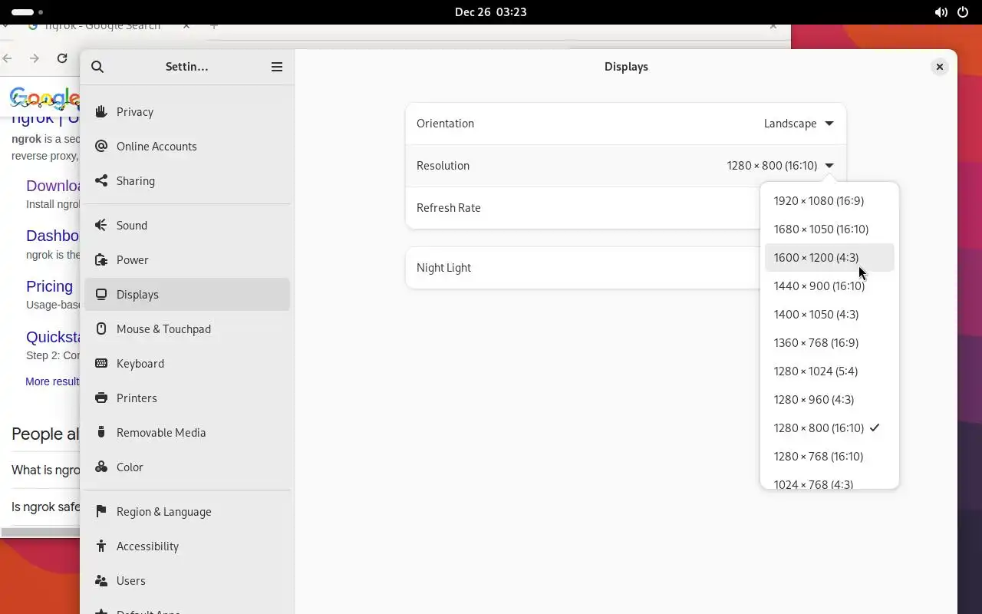Pick 1280 × 768 (16:10) resolution
The height and width of the screenshot is (614, 982).
(x=829, y=457)
